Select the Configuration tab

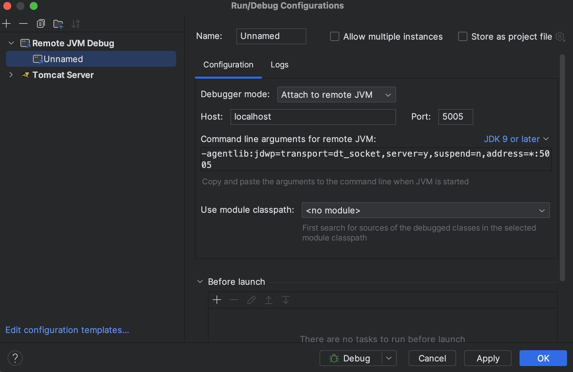(228, 65)
